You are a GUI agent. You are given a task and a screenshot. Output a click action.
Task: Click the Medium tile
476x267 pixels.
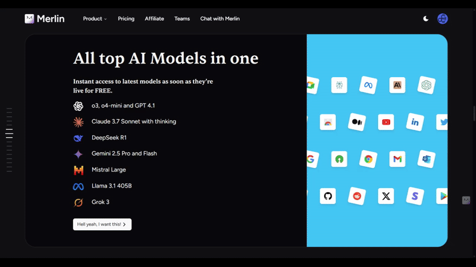click(x=356, y=122)
